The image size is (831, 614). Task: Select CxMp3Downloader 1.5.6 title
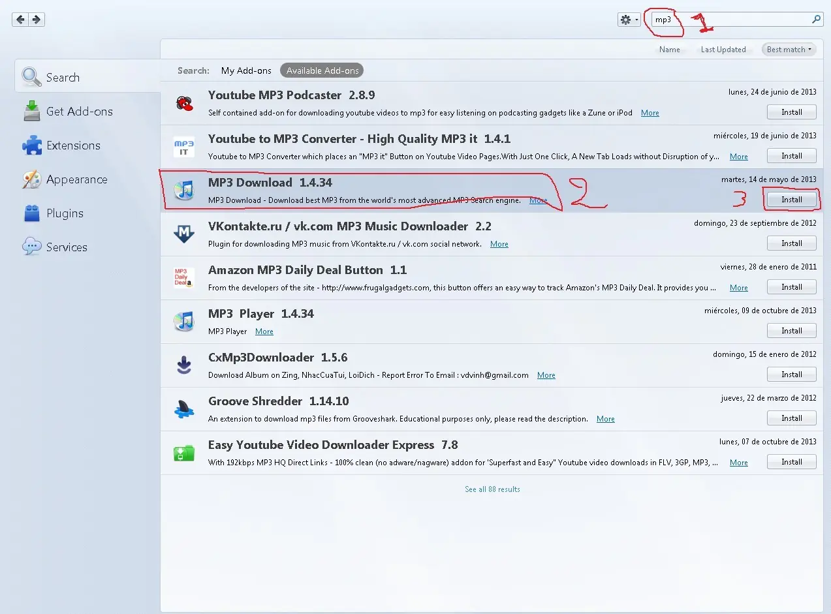coord(277,358)
